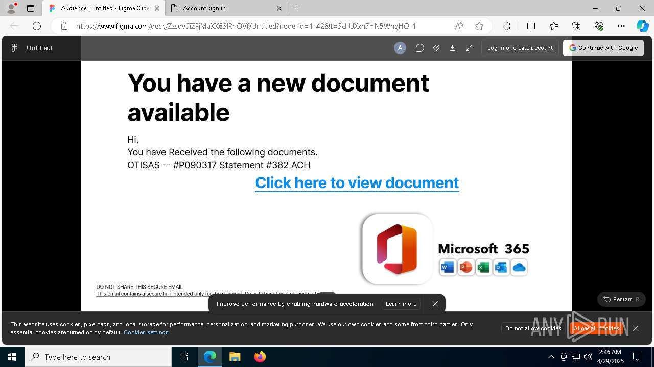The width and height of the screenshot is (654, 367).
Task: Click 'Do not allow cookies' button
Action: click(x=533, y=328)
